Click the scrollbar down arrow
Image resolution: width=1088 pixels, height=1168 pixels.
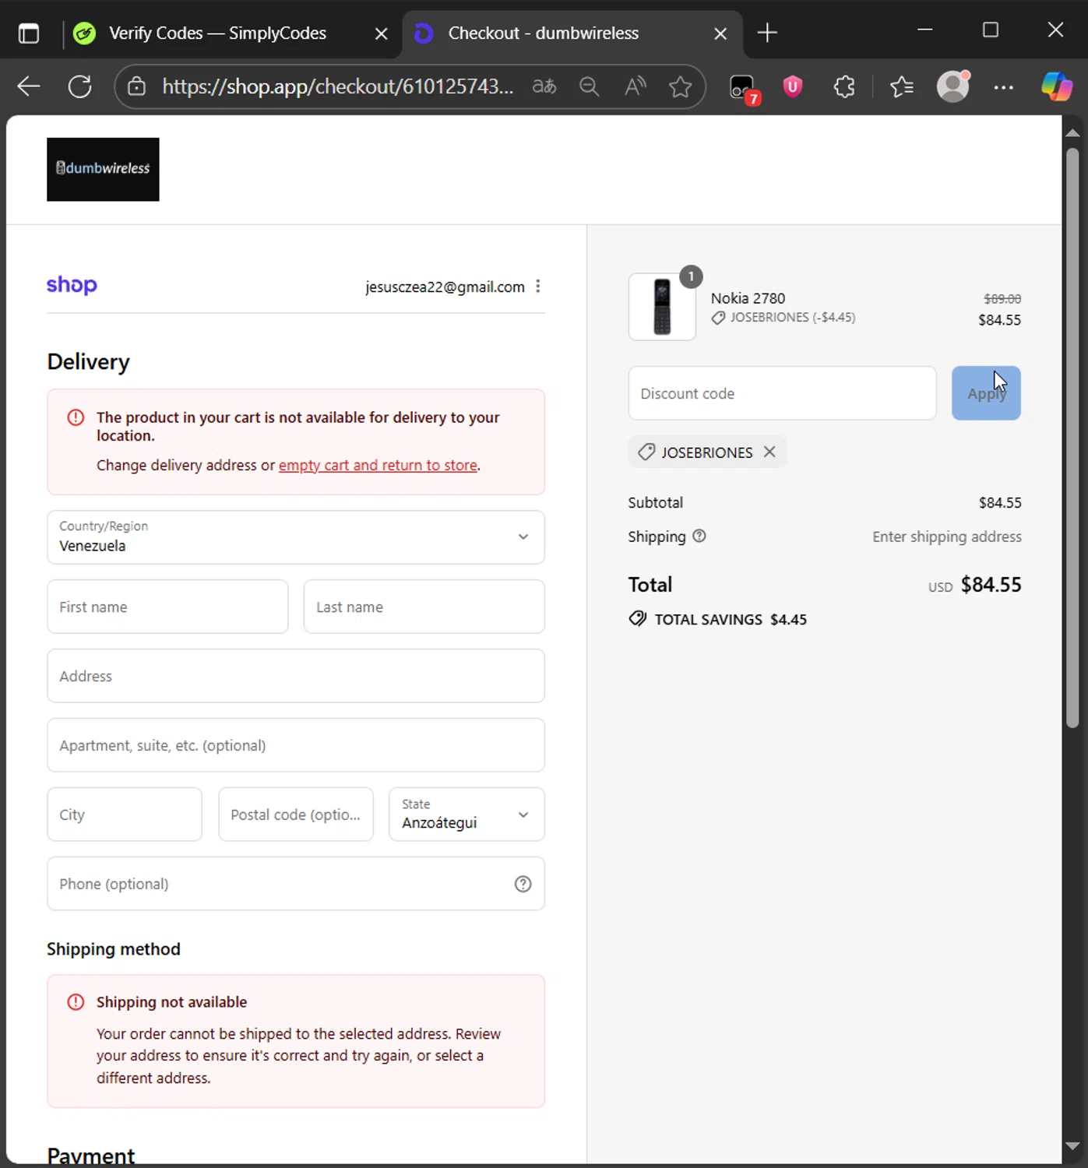click(x=1072, y=1146)
